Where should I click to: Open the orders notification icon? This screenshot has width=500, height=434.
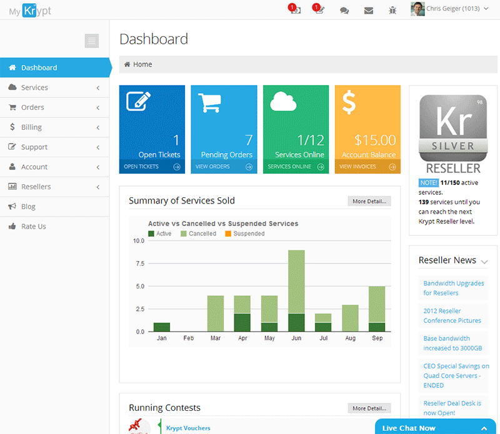click(295, 10)
